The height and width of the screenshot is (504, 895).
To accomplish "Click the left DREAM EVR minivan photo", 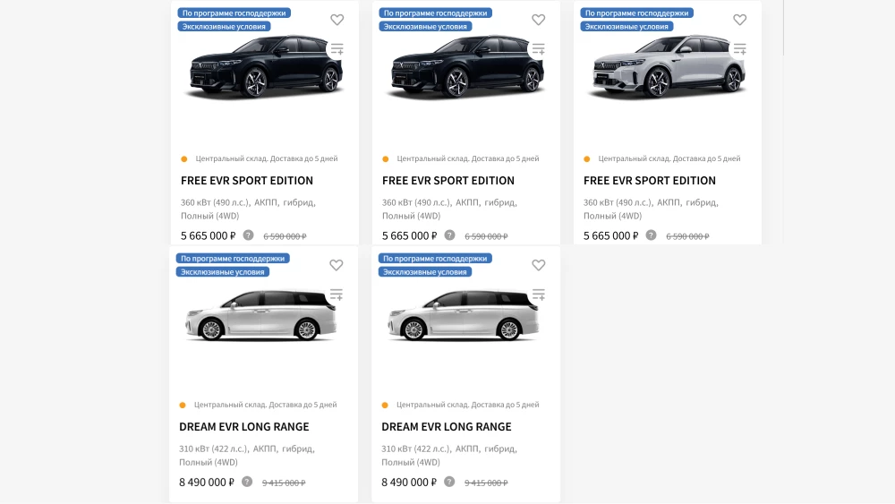I will [261, 315].
